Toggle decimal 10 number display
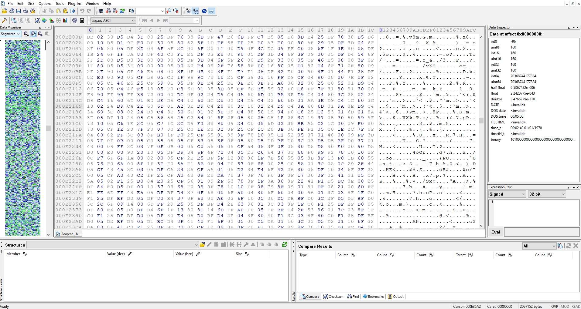Image resolution: width=581 pixels, height=309 pixels. pos(188,11)
